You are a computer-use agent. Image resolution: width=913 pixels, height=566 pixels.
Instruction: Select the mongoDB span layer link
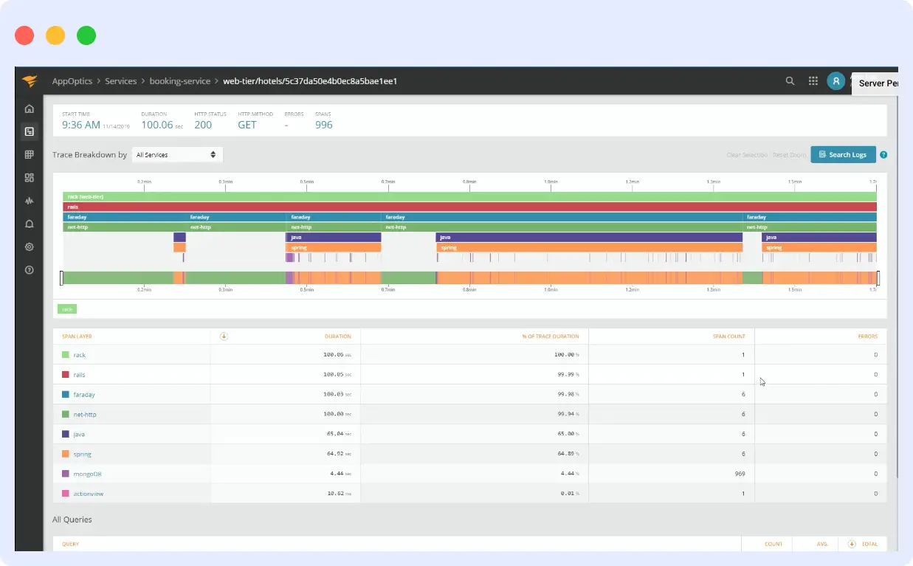click(86, 473)
